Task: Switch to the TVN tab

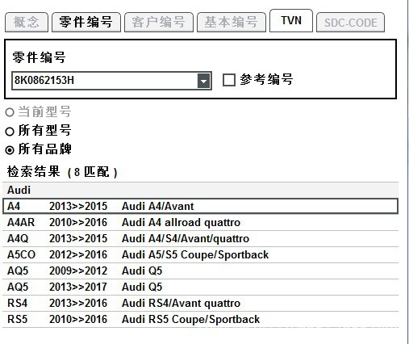Action: point(291,21)
